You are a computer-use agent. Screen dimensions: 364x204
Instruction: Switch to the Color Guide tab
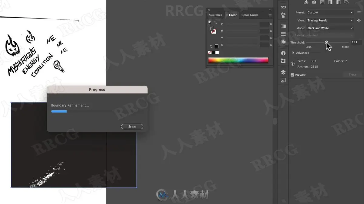(x=250, y=15)
